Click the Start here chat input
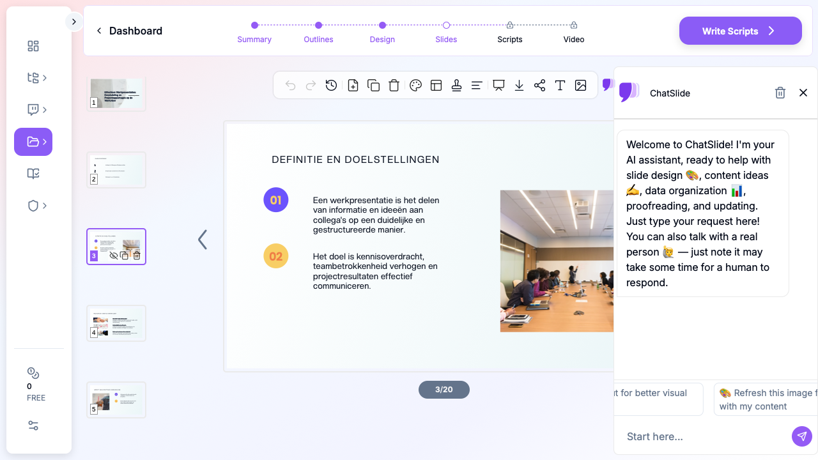 (x=703, y=436)
